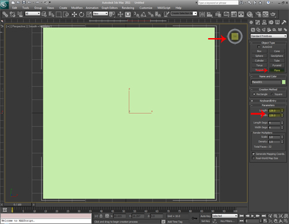
Task: Activate the Select and Scale tool
Action: pyautogui.click(x=89, y=14)
